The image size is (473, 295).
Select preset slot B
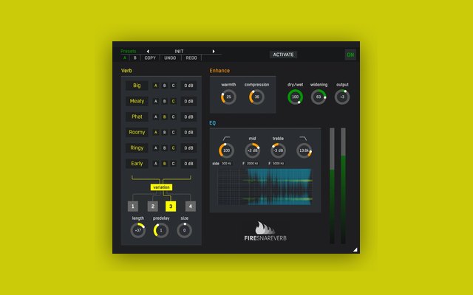[135, 58]
